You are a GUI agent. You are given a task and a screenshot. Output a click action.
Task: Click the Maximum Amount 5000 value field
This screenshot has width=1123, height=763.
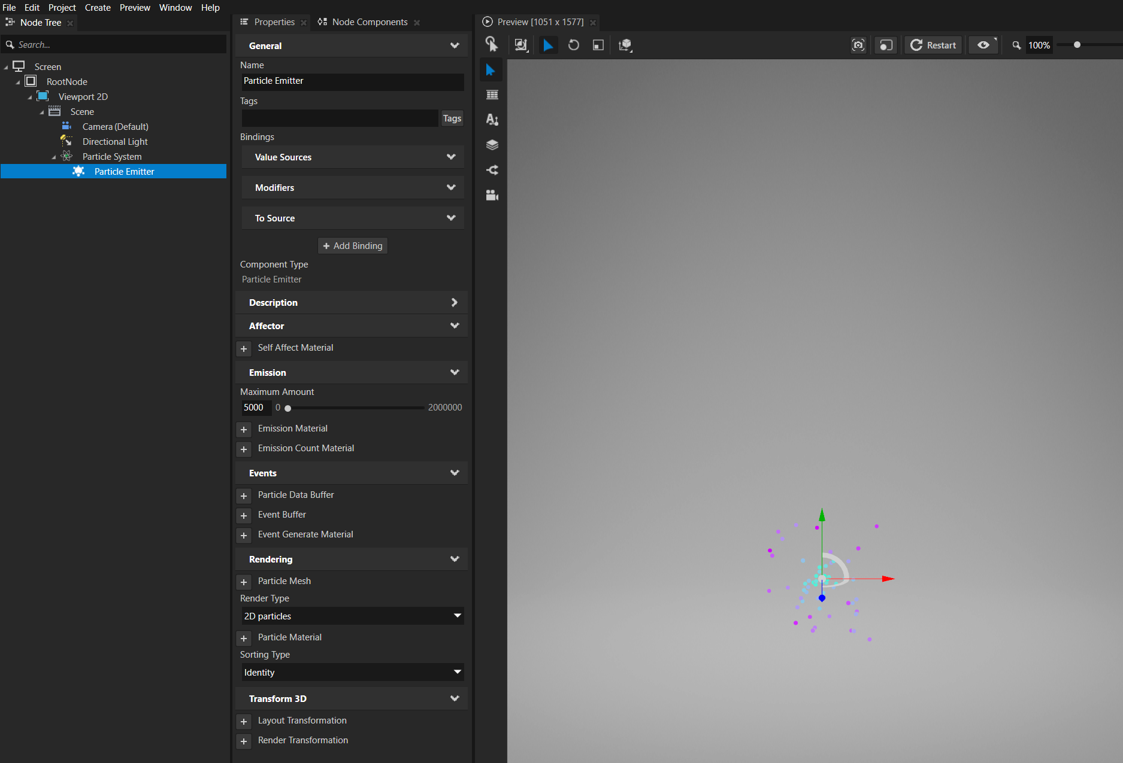pyautogui.click(x=256, y=408)
